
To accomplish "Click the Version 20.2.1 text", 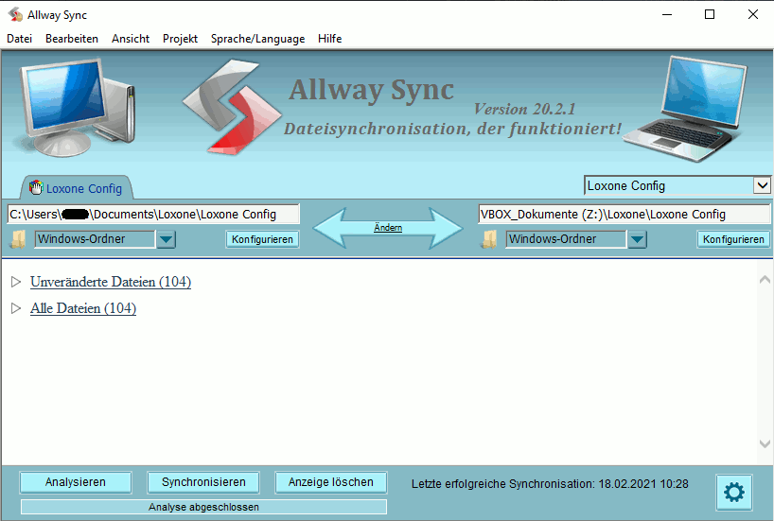I will click(x=525, y=109).
